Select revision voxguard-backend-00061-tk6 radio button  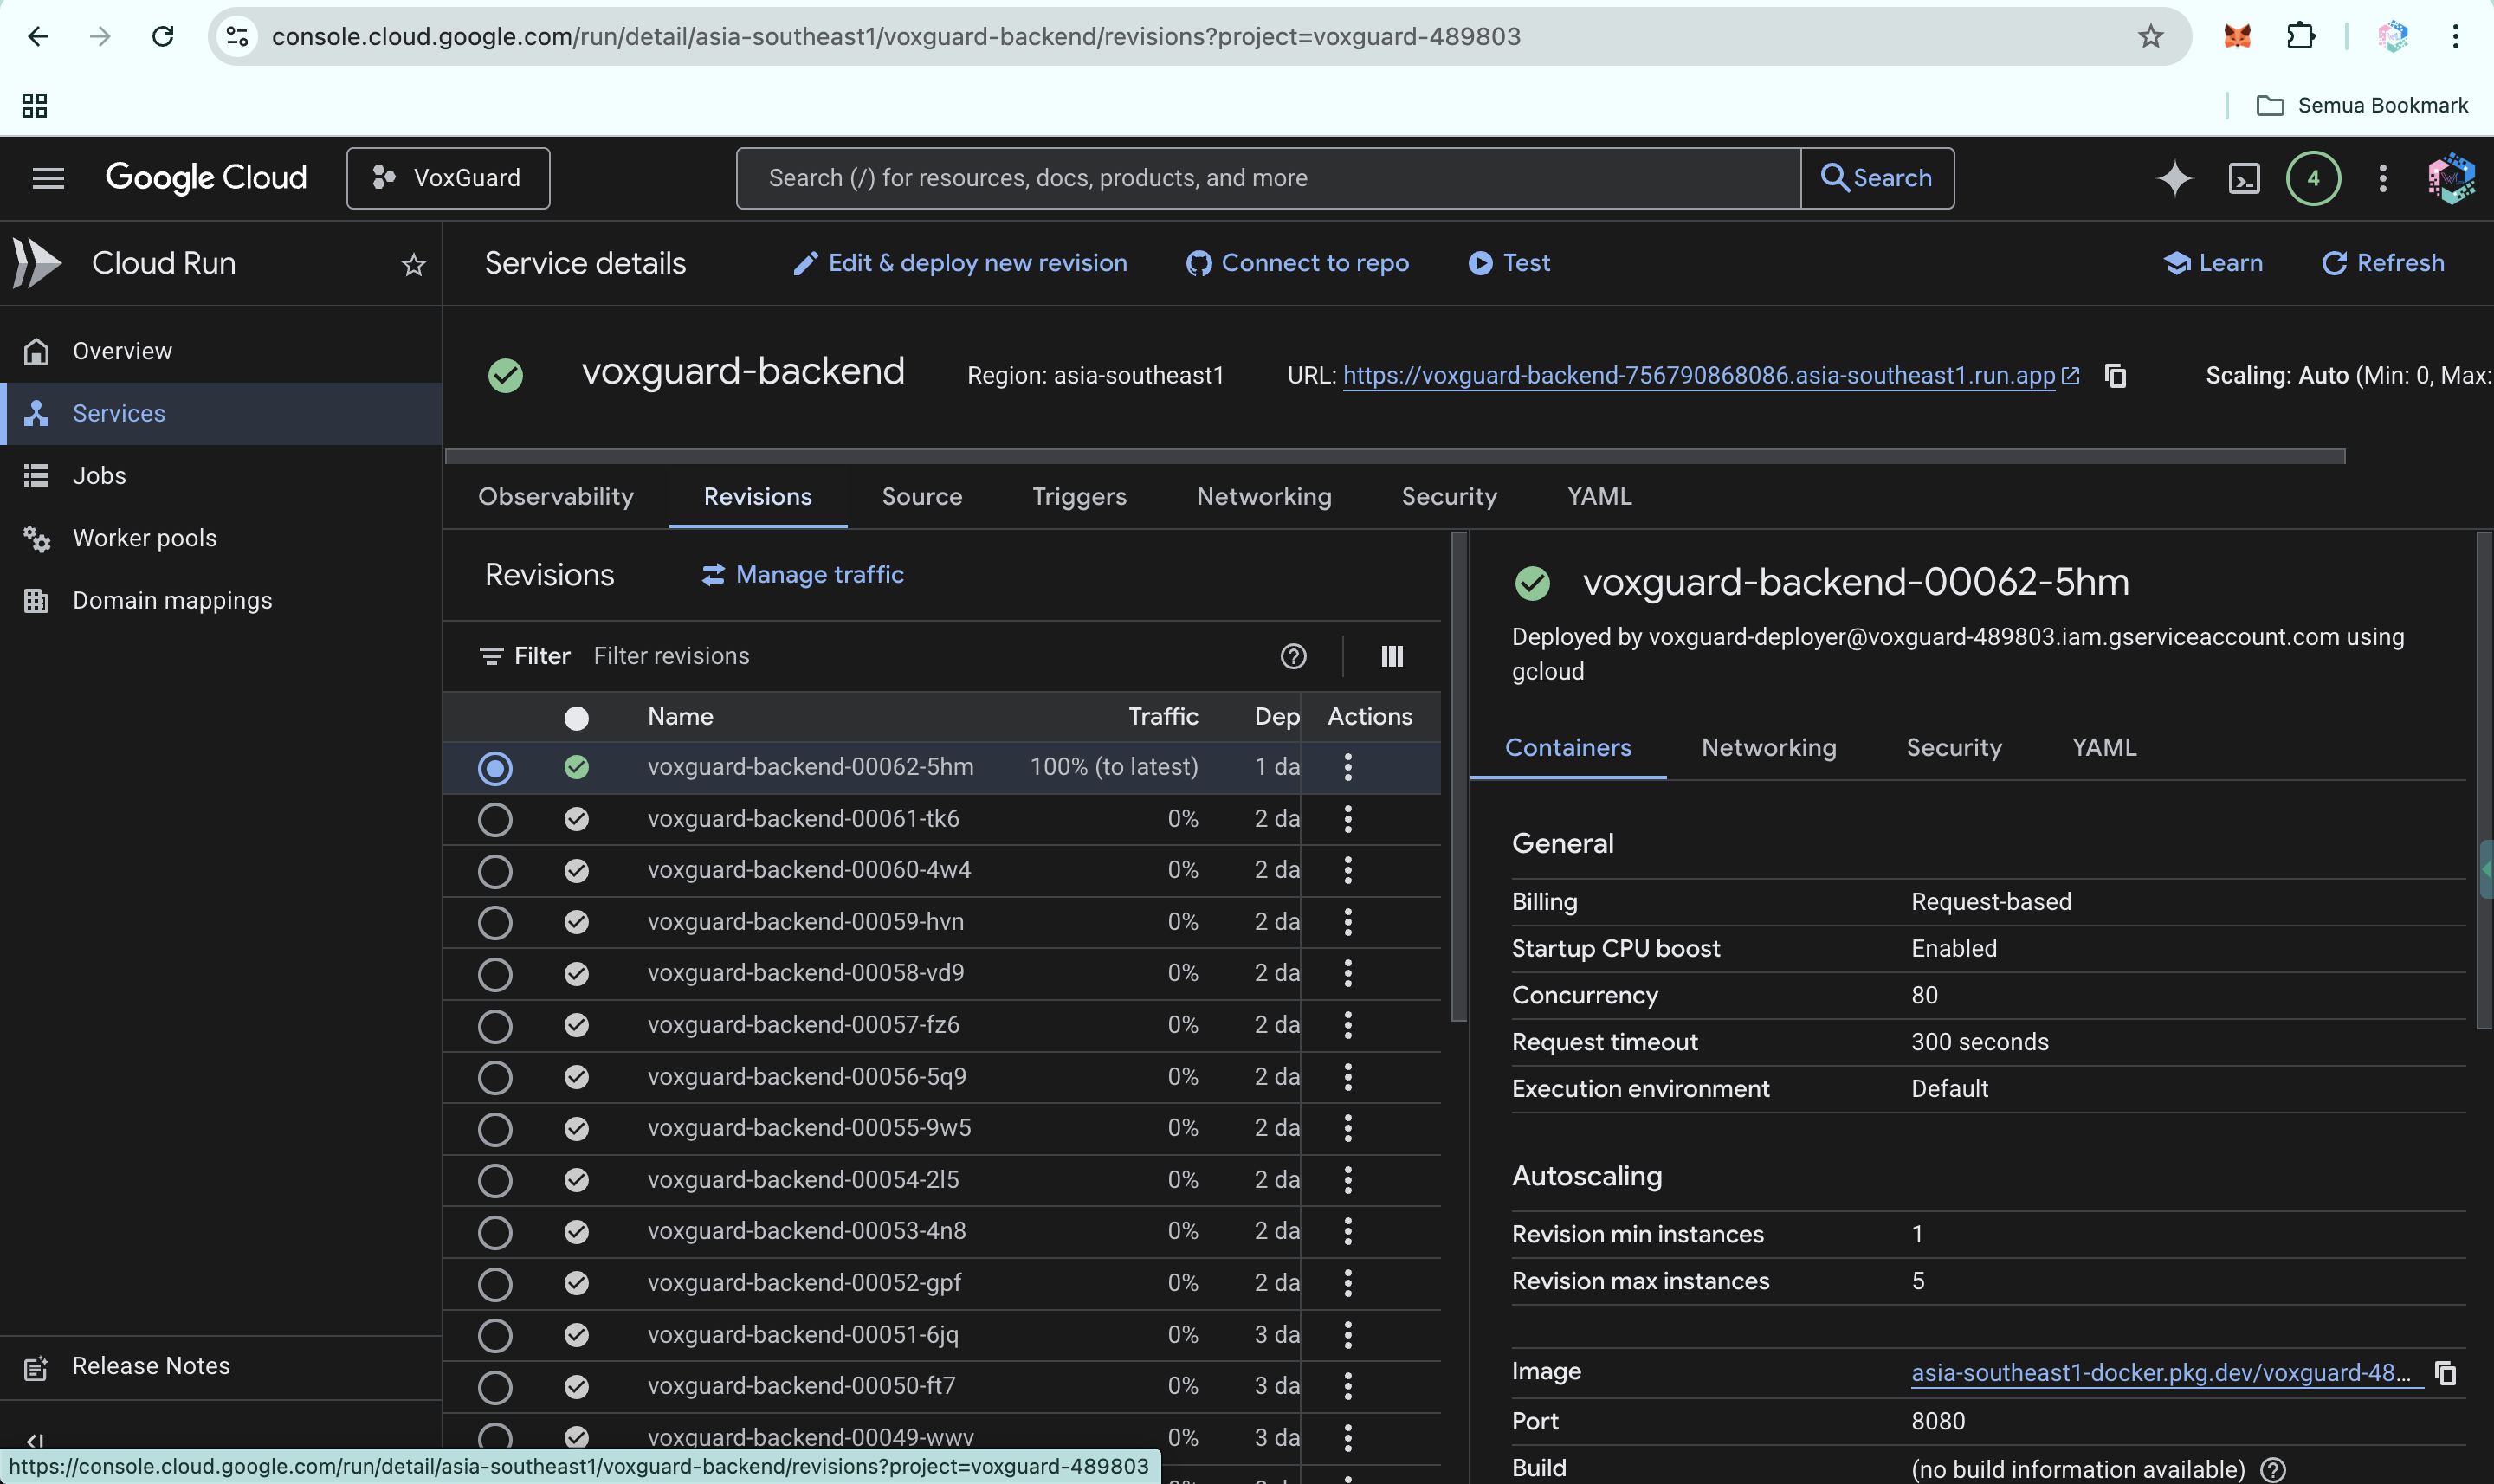coord(495,820)
